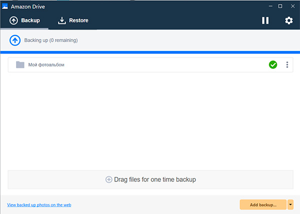Open View backed up photos on the web
The width and height of the screenshot is (300, 214).
39,204
